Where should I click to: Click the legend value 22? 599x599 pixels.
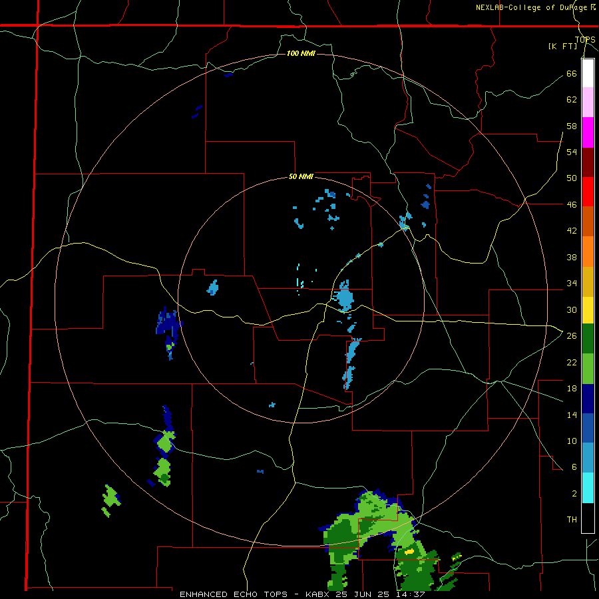(572, 362)
